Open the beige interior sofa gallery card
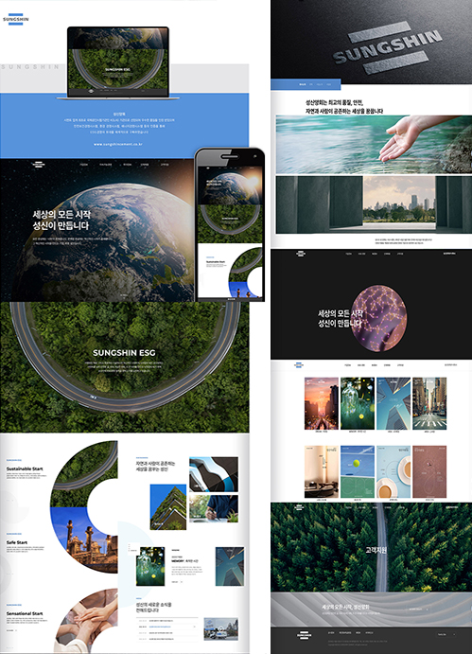472x654 pixels. pyautogui.click(x=321, y=471)
